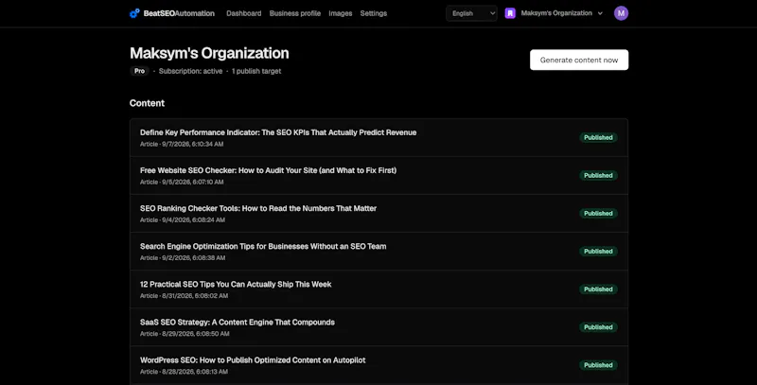Screen dimensions: 757x385
Task: Click Published badge on SaaS SEO Strategy row
Action: [x=598, y=327]
